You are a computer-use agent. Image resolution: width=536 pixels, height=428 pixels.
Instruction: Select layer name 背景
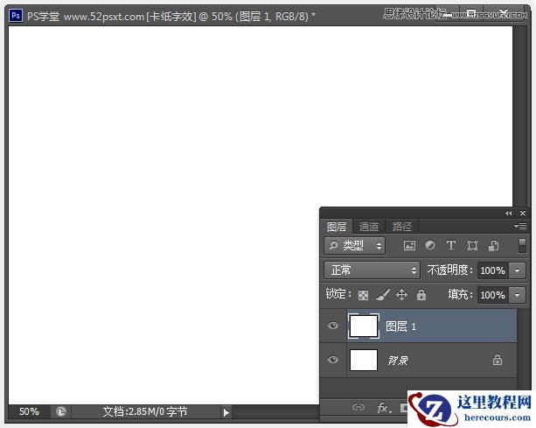(x=398, y=361)
